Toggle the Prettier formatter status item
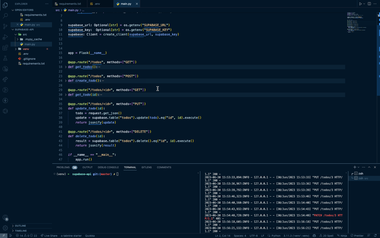 pyautogui.click(x=357, y=236)
